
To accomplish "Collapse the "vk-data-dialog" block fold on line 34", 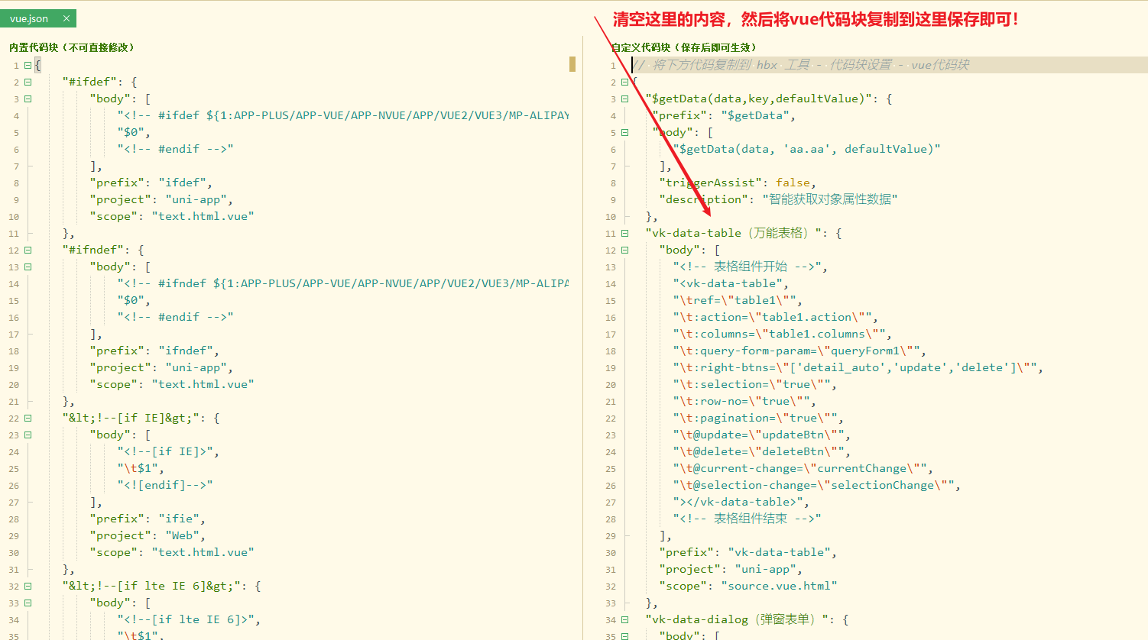I will pyautogui.click(x=624, y=620).
